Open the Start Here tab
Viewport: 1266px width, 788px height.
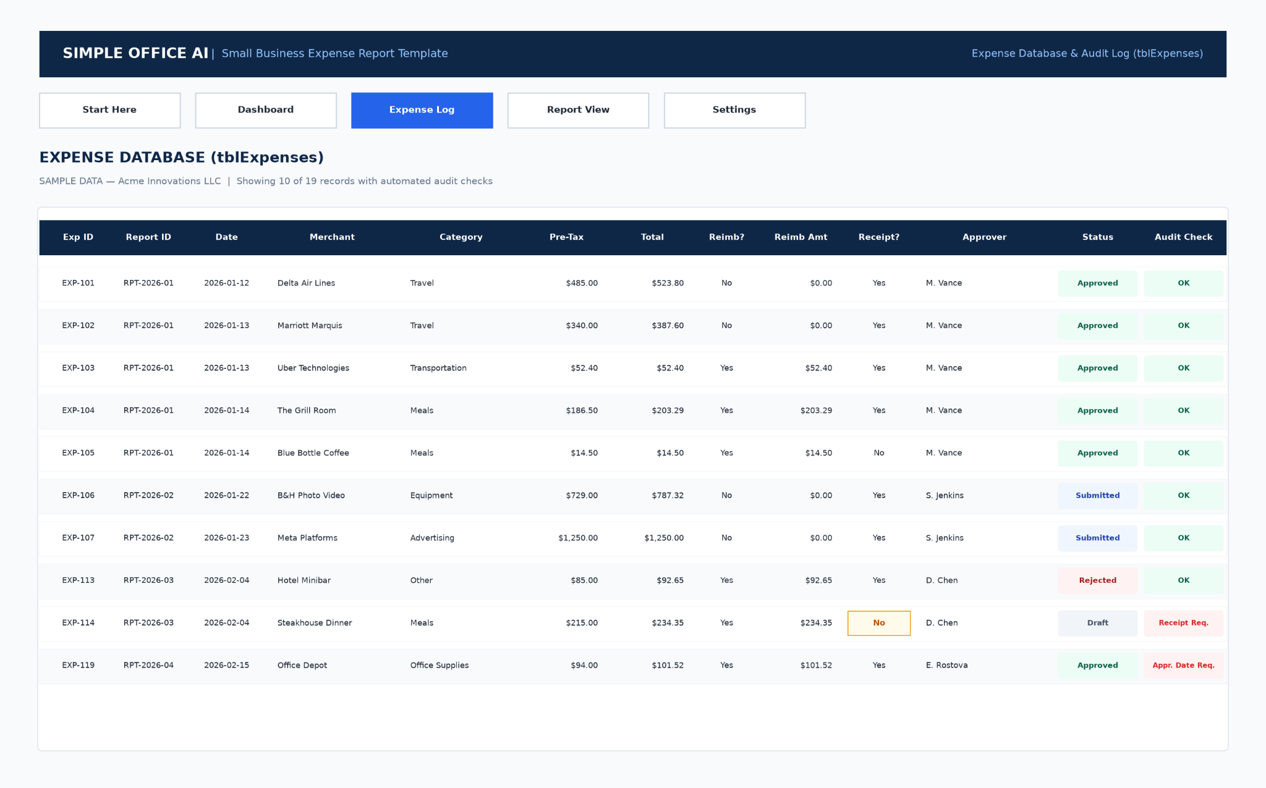109,110
